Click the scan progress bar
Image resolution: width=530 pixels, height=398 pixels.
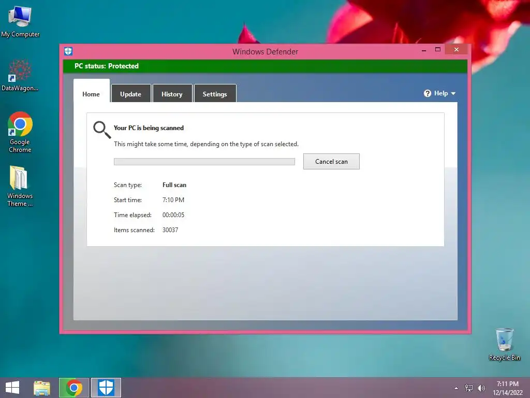click(204, 162)
